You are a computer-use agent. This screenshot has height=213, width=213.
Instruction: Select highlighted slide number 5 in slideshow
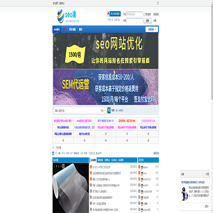pos(63,166)
